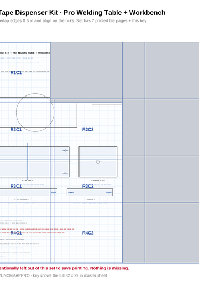Select the PUNCHMAPPRO master sheet footer text

click(x=54, y=275)
